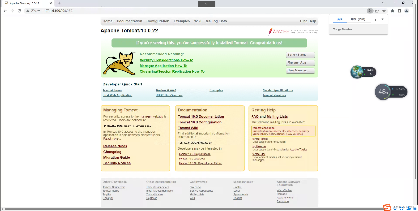This screenshot has width=418, height=211.
Task: Click the Server Status button
Action: pos(300,55)
